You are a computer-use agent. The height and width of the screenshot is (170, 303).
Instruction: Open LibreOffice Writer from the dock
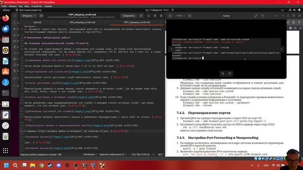click(5, 61)
